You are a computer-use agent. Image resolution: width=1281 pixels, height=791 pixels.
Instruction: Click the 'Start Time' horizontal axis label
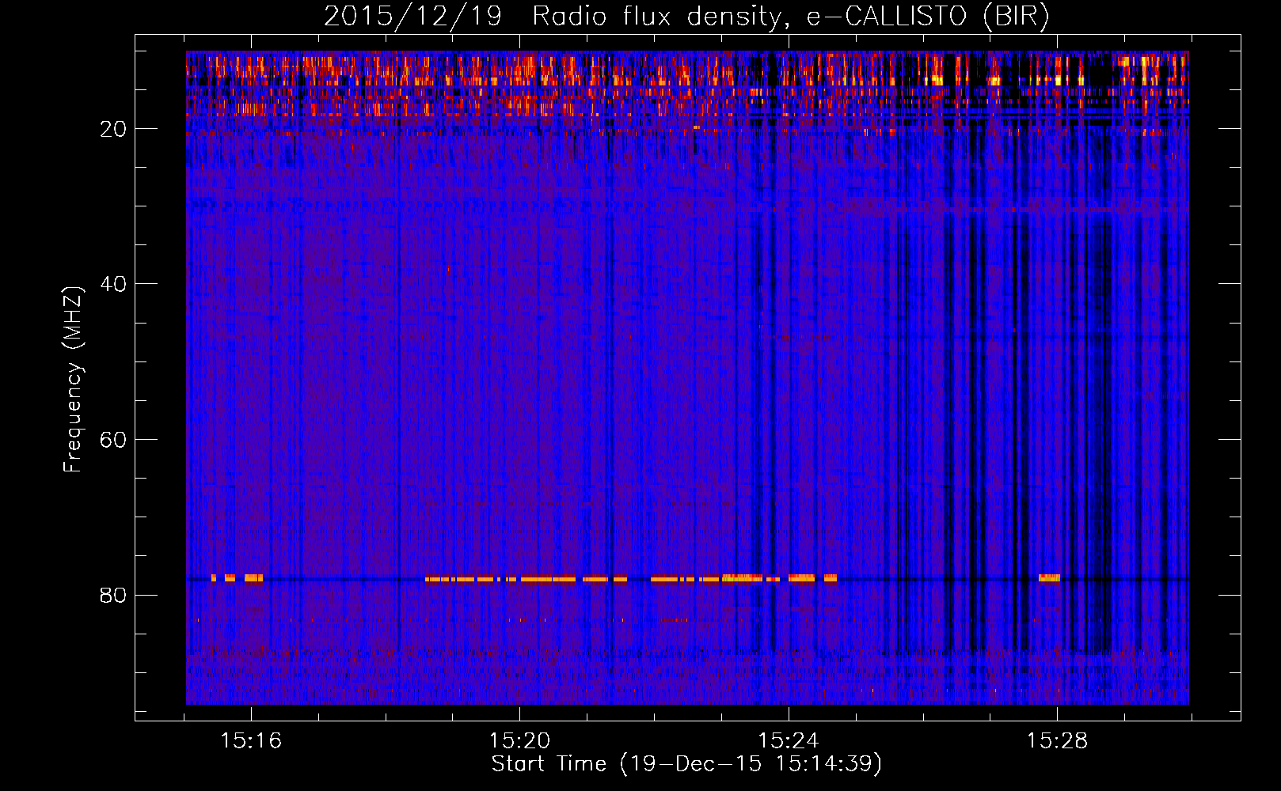[x=548, y=764]
